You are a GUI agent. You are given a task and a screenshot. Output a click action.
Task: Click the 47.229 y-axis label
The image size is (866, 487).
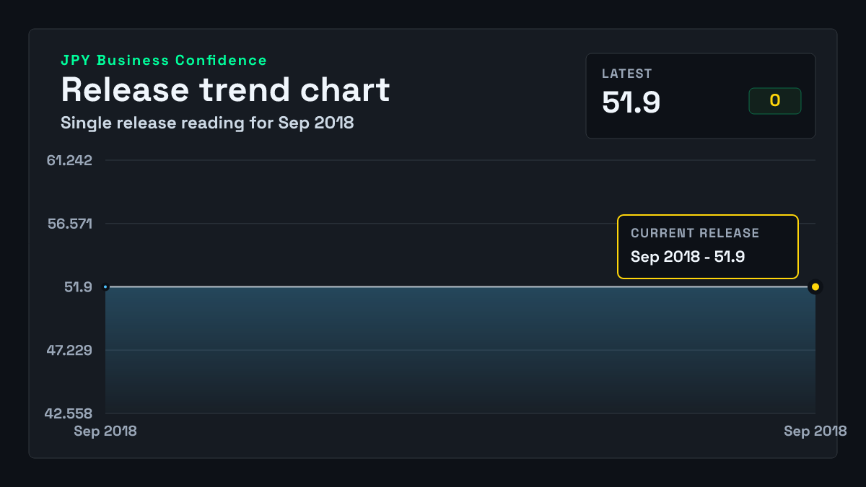[70, 351]
